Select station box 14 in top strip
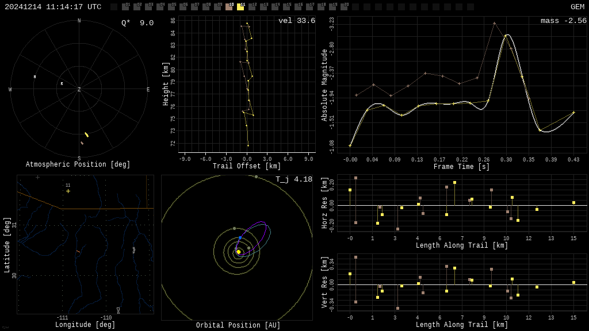 tap(274, 6)
